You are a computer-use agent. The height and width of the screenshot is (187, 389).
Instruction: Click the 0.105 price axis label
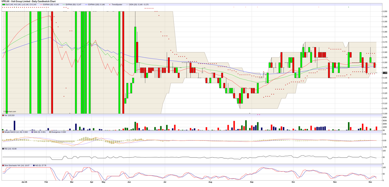[385, 108]
